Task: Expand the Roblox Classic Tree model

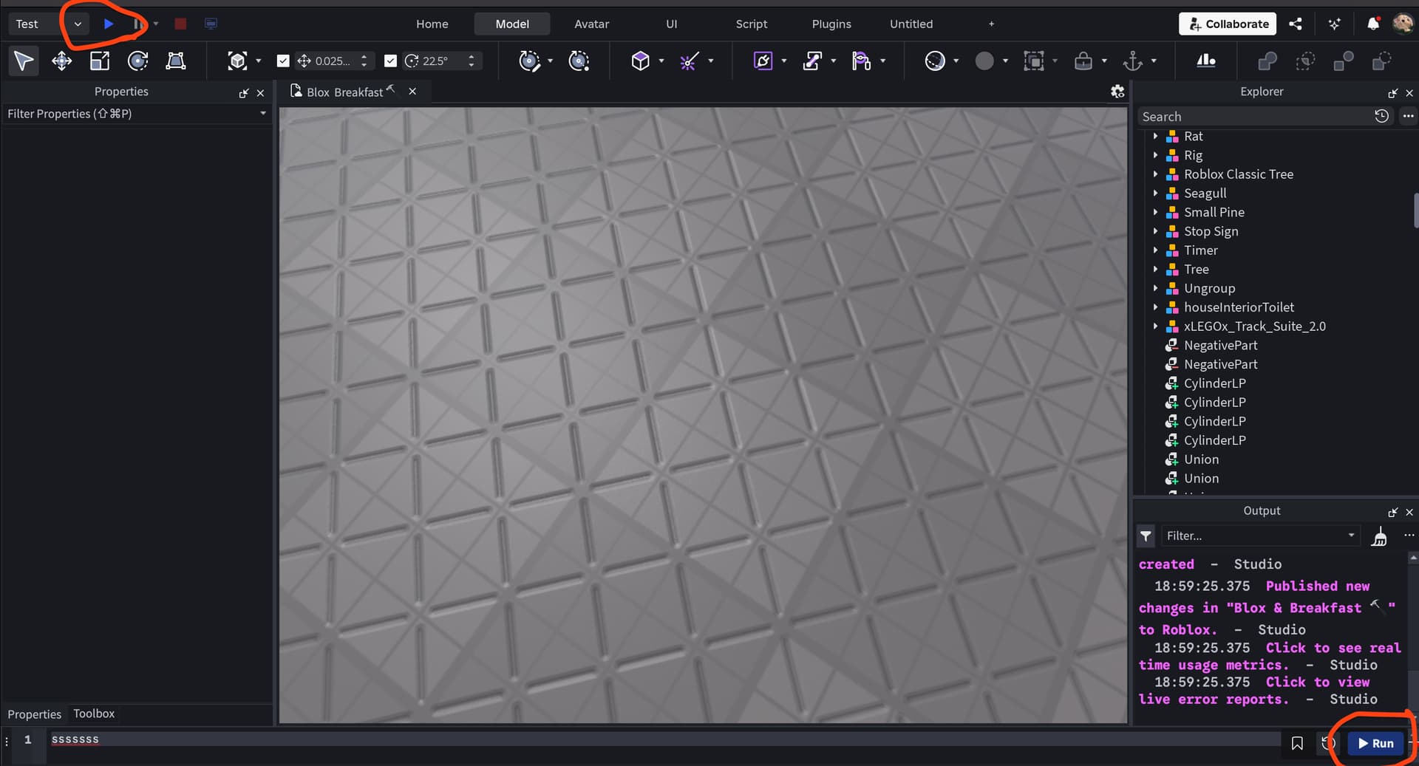Action: [x=1155, y=174]
